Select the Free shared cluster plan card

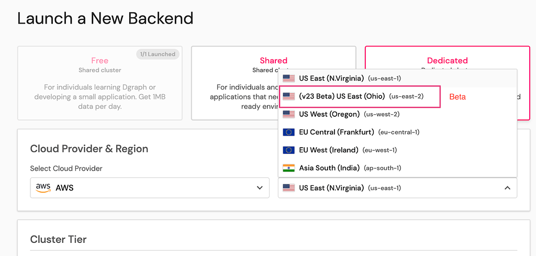click(99, 84)
